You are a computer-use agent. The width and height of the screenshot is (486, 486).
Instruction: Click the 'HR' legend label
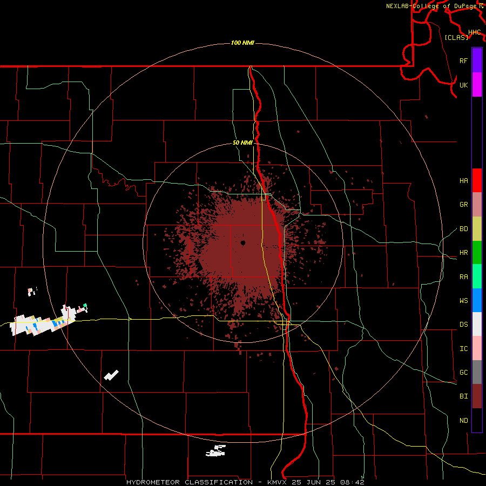[463, 253]
